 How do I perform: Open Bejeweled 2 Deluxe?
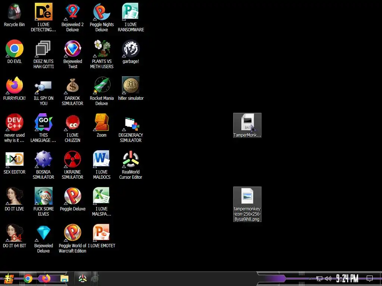pos(73,17)
